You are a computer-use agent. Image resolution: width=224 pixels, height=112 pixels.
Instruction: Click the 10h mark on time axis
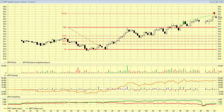(x=24, y=111)
